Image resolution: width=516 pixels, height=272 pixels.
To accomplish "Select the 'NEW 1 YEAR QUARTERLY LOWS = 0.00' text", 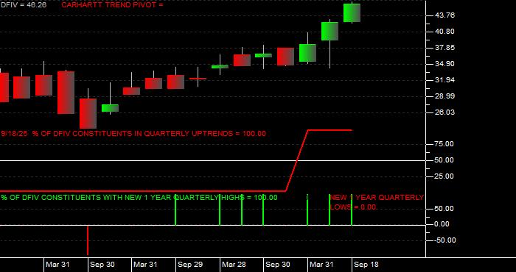I will click(x=377, y=202).
